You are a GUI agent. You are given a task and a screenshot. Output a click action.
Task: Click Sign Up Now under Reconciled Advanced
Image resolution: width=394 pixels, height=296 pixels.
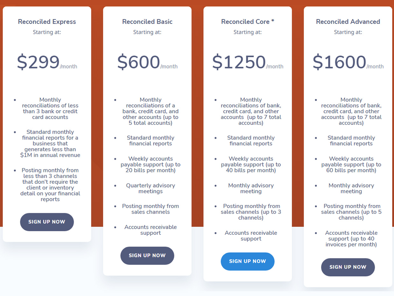[x=348, y=267]
